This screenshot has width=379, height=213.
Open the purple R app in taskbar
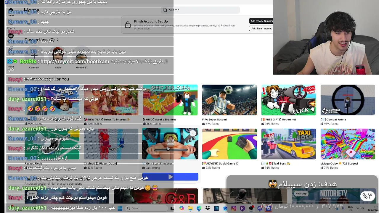(242, 208)
